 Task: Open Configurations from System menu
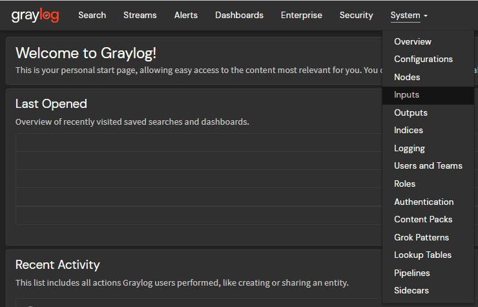pos(423,59)
